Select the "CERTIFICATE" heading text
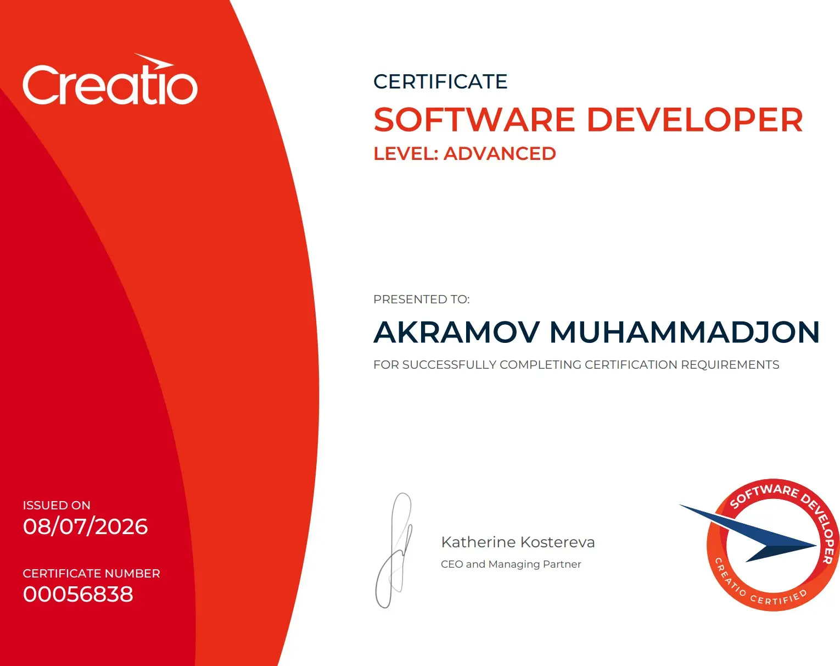The width and height of the screenshot is (840, 666). pyautogui.click(x=440, y=82)
